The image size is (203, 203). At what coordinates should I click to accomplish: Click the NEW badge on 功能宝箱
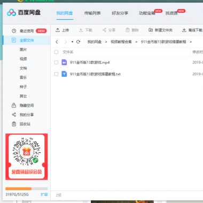pos(158,11)
